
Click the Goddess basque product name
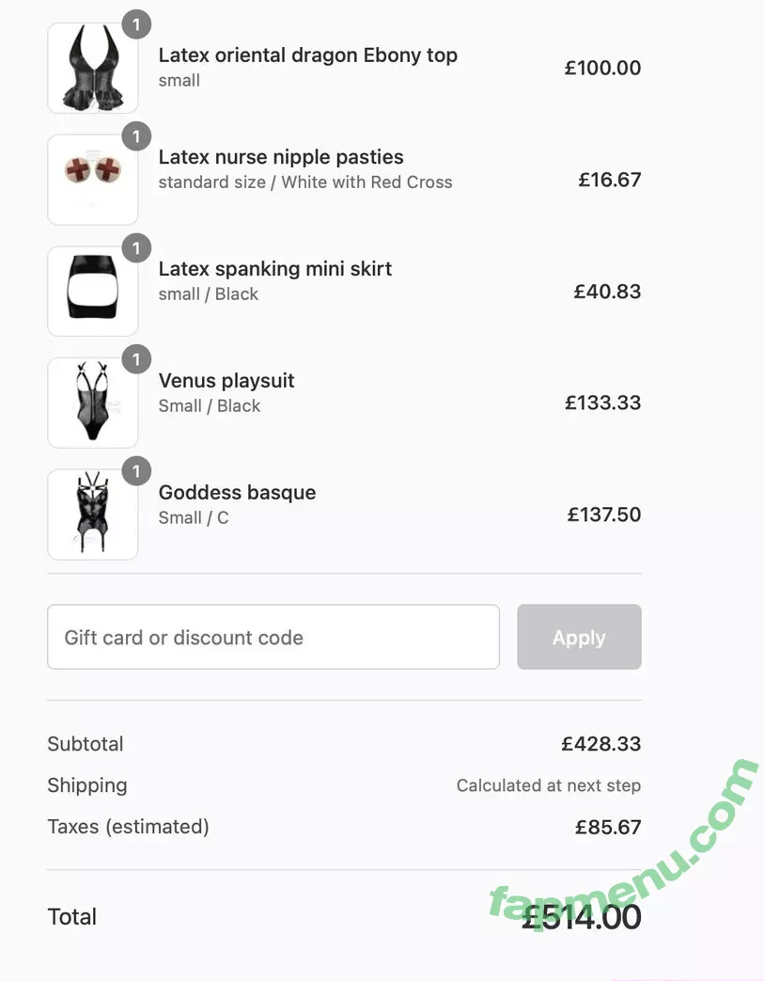click(x=237, y=493)
